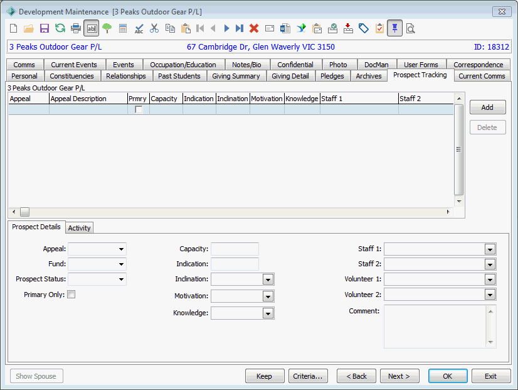
Task: Save the record with the purple floppy disk
Action: coord(45,28)
